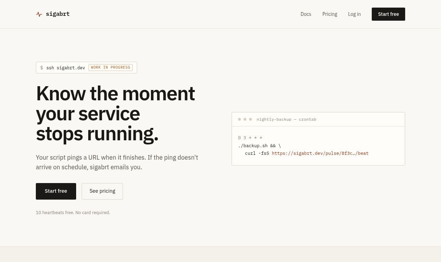The height and width of the screenshot is (262, 441).
Task: Click the Start free button beside See pricing
Action: click(x=56, y=191)
